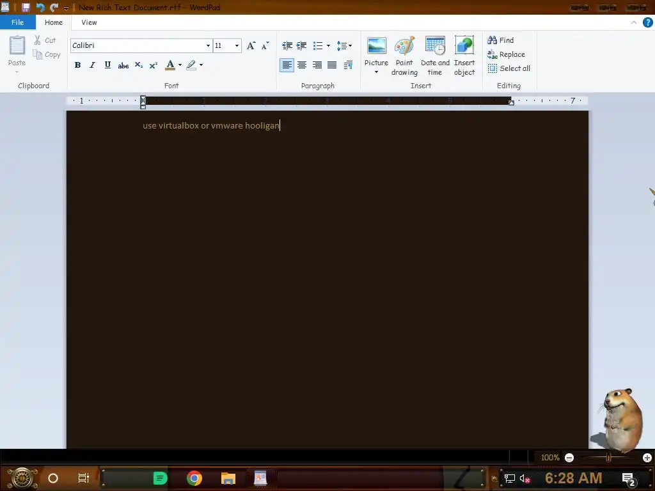Align text to the right
Image resolution: width=655 pixels, height=491 pixels.
[x=317, y=65]
